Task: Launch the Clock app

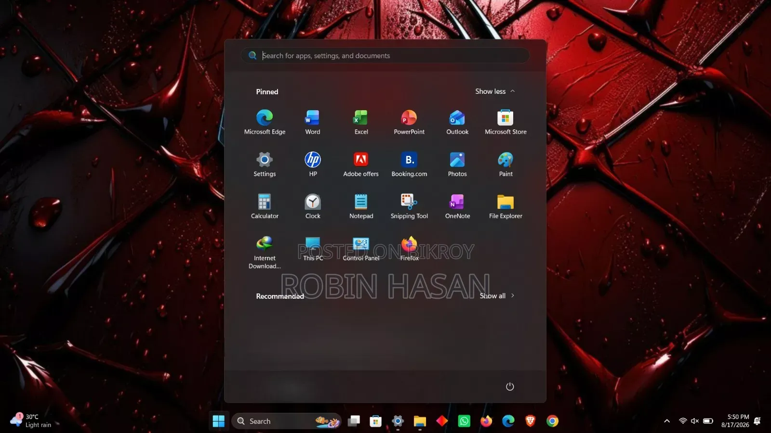Action: [313, 206]
